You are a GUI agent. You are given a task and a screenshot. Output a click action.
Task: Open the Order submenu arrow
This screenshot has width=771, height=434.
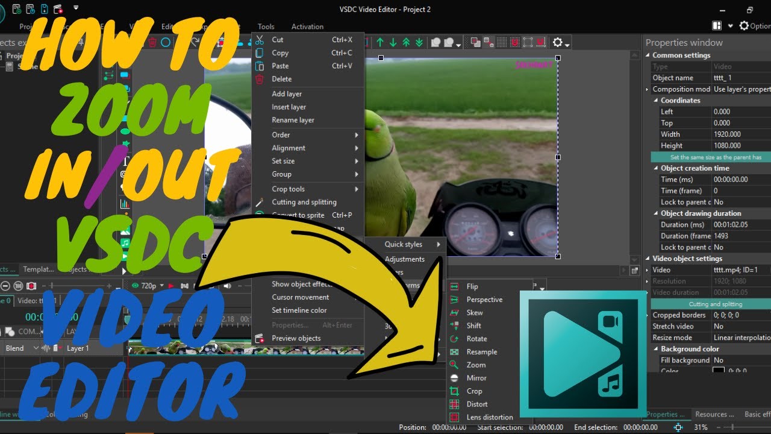[357, 135]
